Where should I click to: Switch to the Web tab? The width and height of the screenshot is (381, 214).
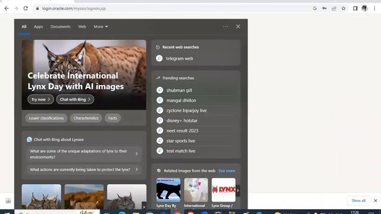click(82, 27)
